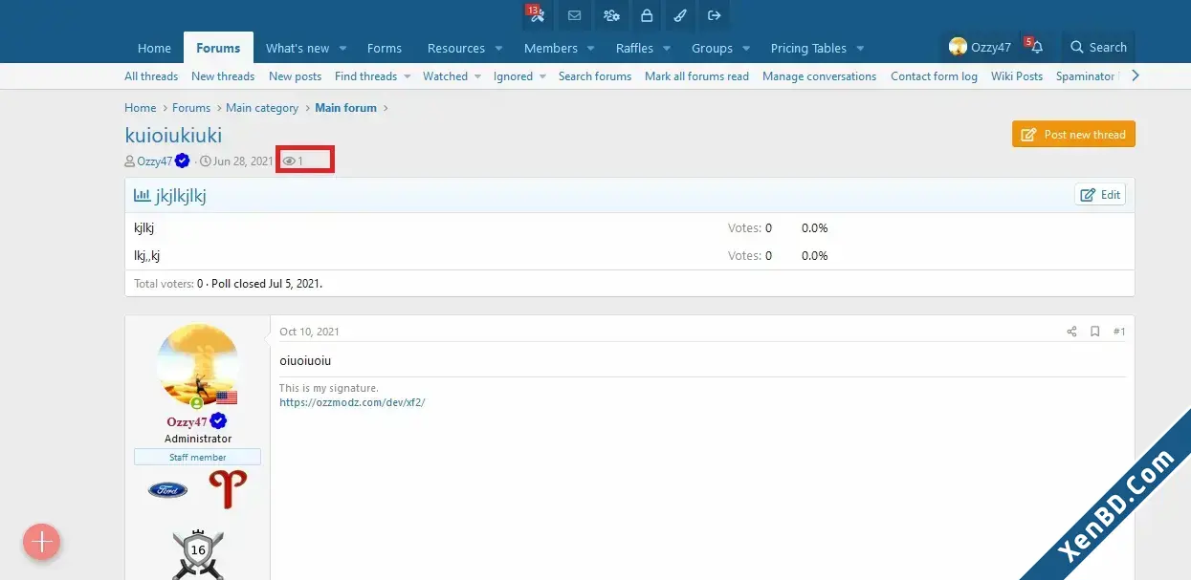Click the users-cog management icon
Viewport: 1191px width, 580px height.
pos(610,15)
